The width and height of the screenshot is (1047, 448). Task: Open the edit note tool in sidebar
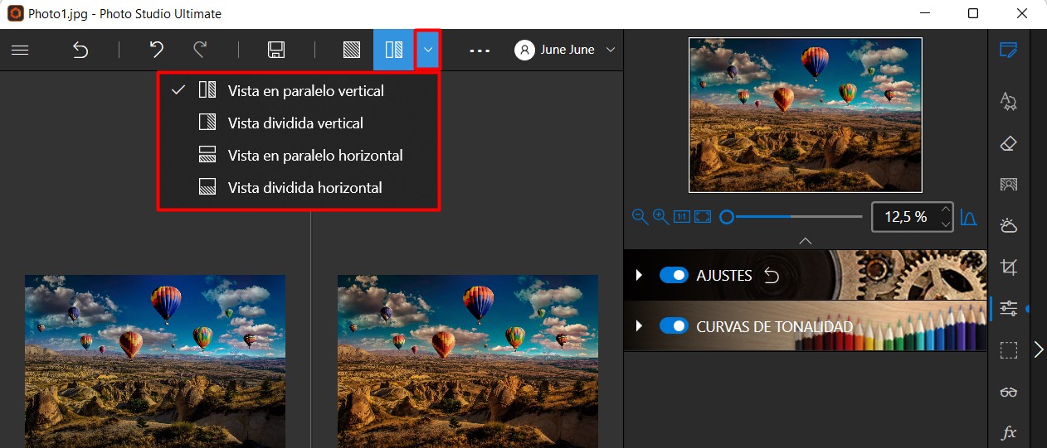coord(1009,50)
